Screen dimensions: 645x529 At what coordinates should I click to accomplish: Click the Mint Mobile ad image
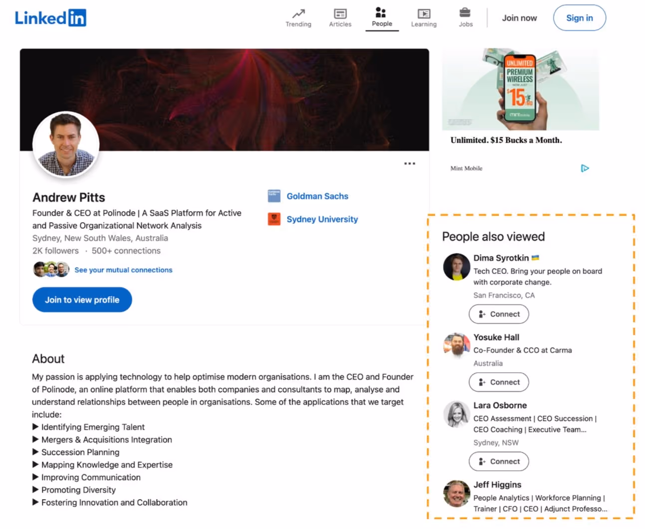520,89
